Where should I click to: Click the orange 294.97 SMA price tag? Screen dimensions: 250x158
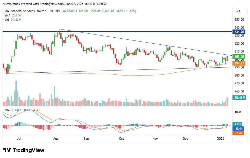(239, 63)
